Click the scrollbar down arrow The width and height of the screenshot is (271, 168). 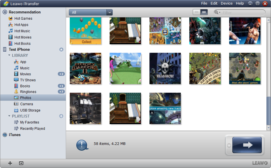tap(268, 128)
